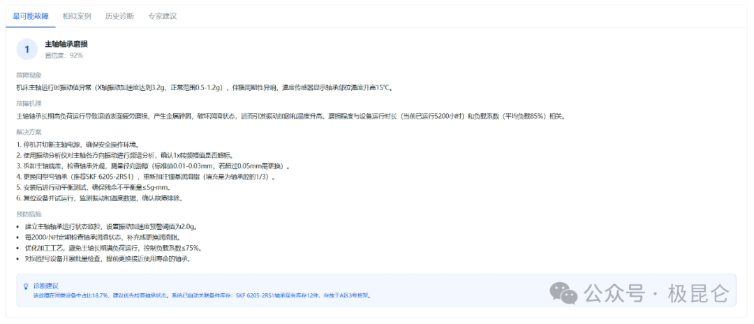Click the bullet setting 预警阈值为2.0g
754x324 pixels.
(x=111, y=226)
